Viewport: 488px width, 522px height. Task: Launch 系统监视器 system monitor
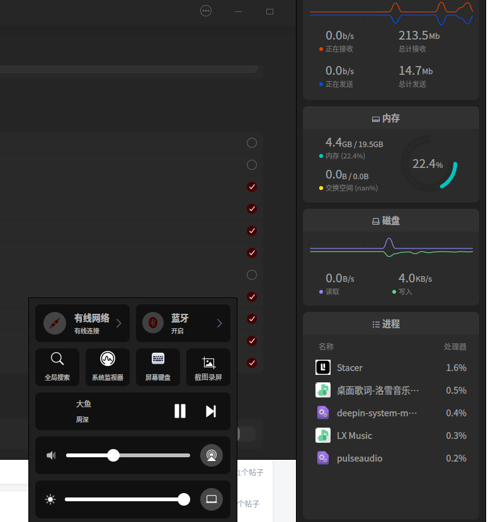(108, 367)
